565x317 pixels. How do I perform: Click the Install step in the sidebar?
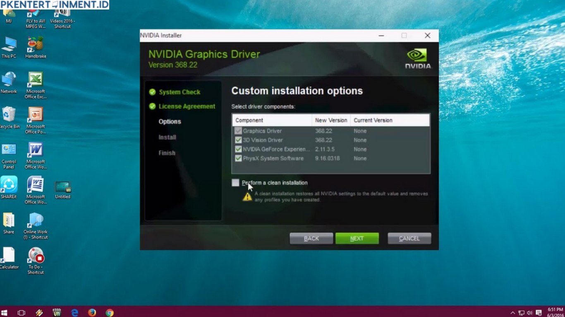(x=167, y=137)
